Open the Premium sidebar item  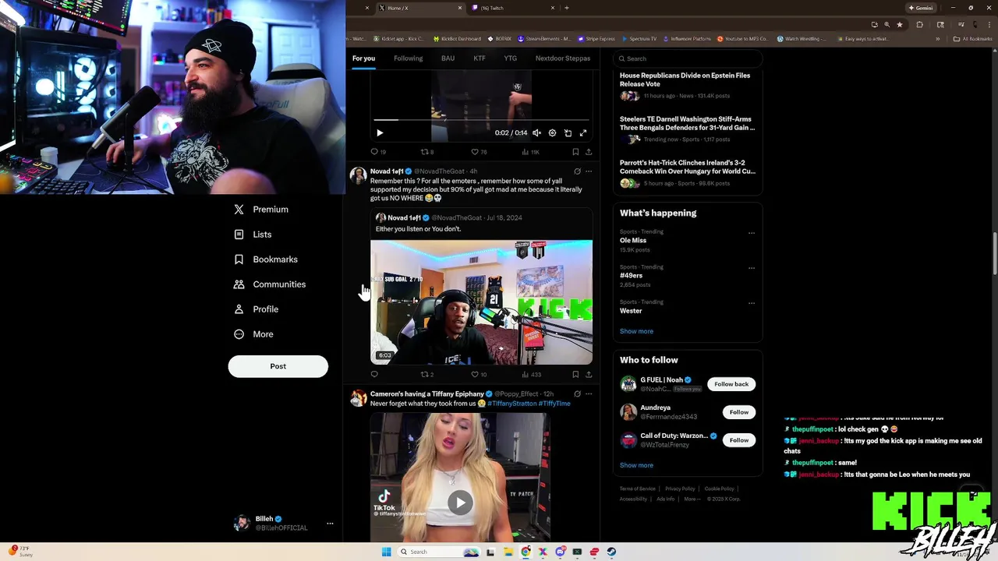261,210
